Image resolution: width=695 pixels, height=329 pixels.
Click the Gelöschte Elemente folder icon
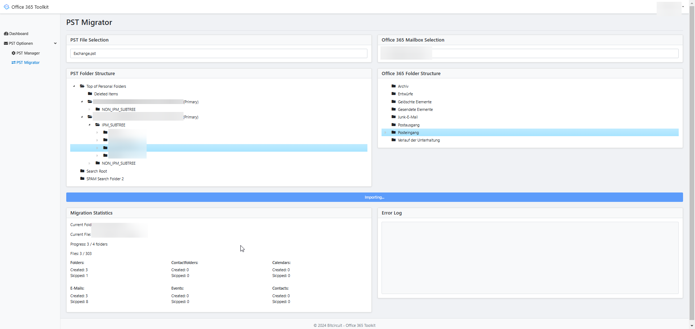[x=393, y=102]
